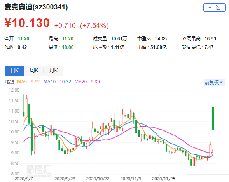Viewport: 229px width, 182px height.
Task: Add stock to watchlist with +自选 button
Action: click(x=214, y=8)
